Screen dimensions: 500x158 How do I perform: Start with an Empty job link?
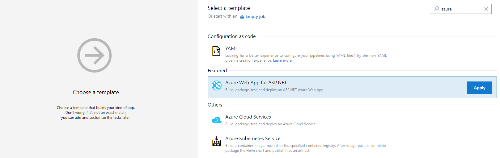[255, 17]
